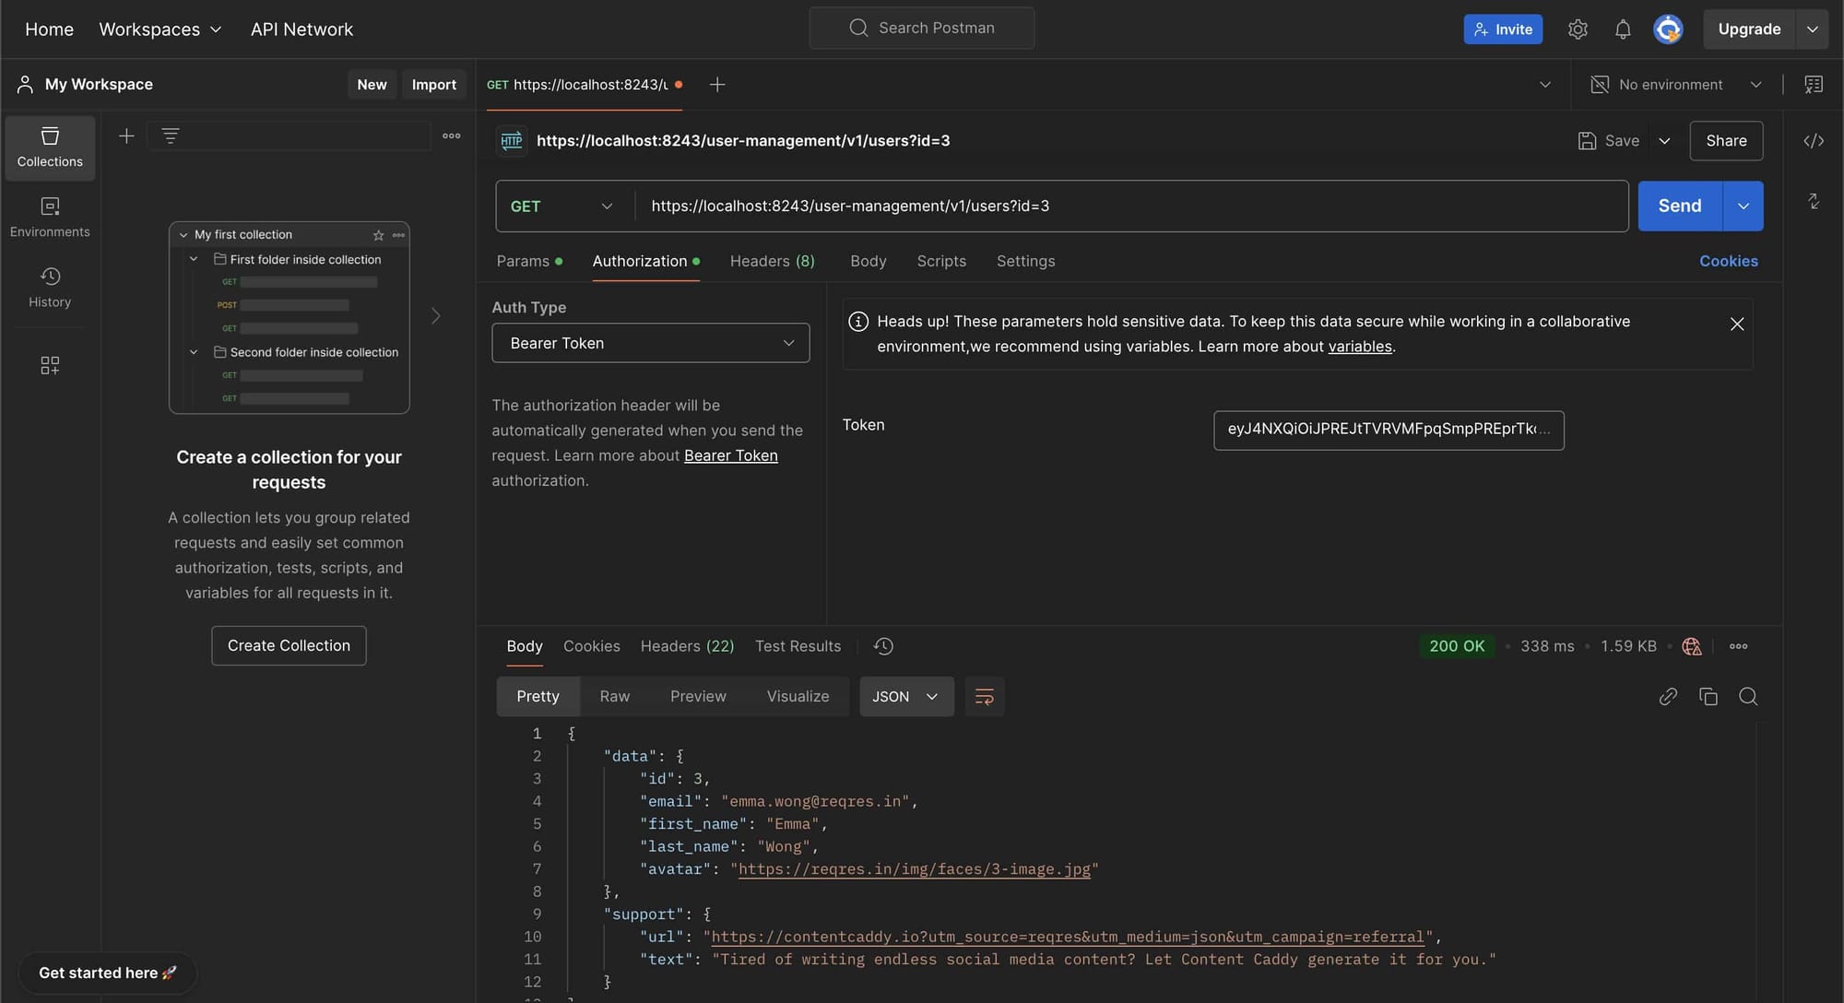
Task: Open the Bearer Token documentation link
Action: (730, 455)
